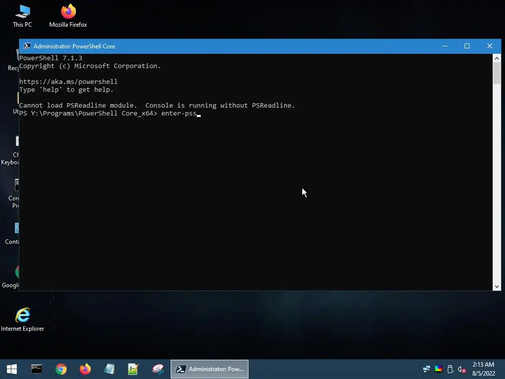The width and height of the screenshot is (505, 379).
Task: Click the PowerShell scrollbar up arrow
Action: click(x=497, y=58)
